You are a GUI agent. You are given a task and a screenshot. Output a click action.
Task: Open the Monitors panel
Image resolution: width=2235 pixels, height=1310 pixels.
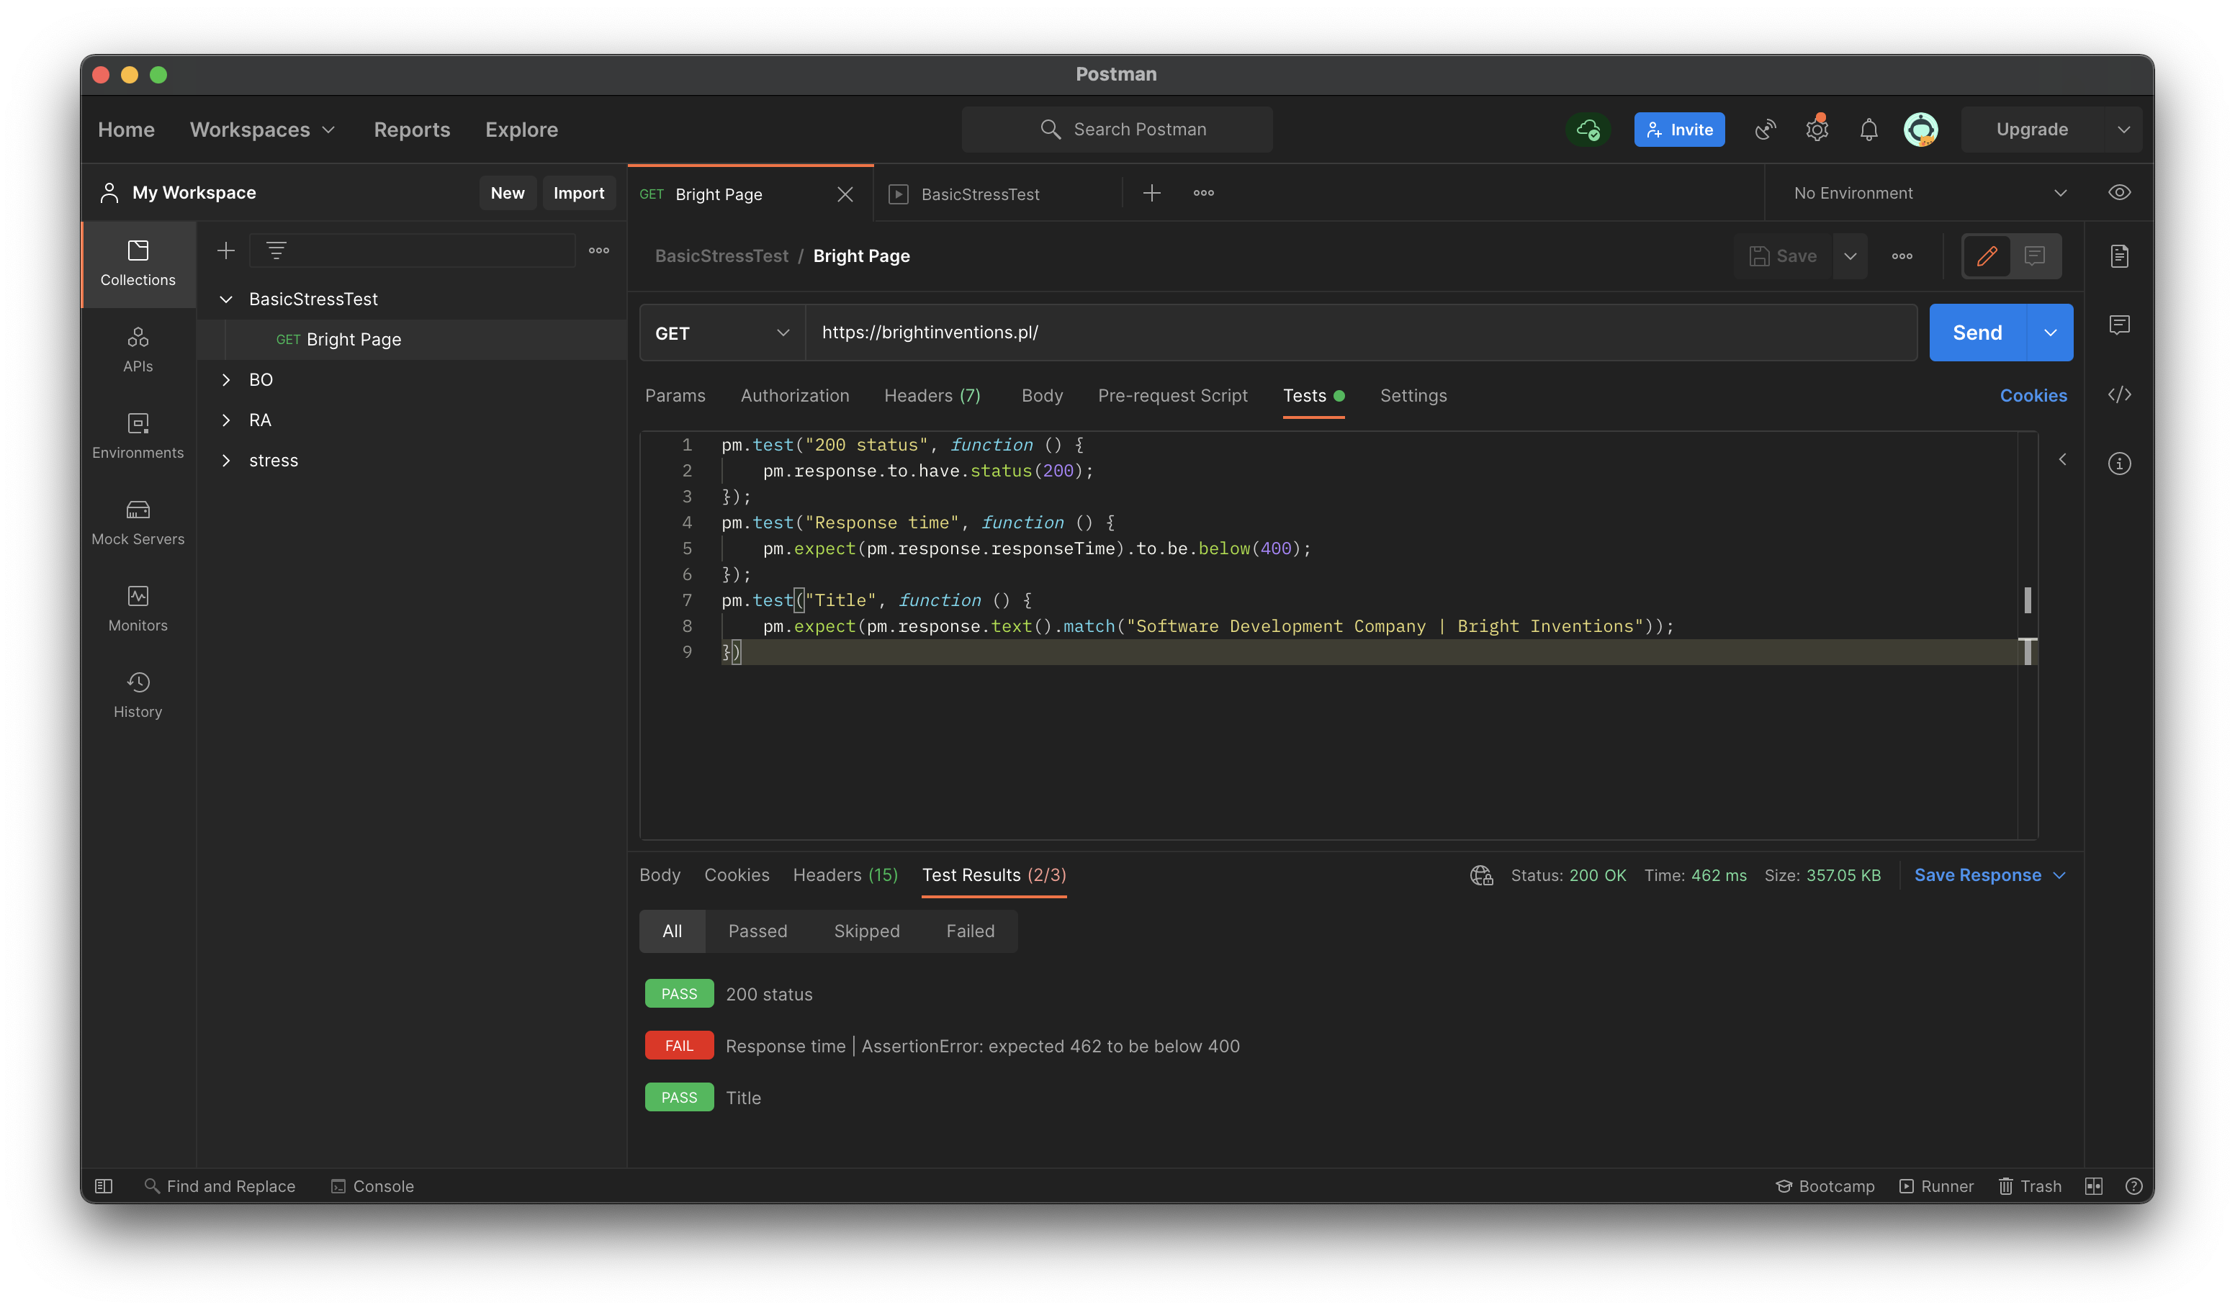[138, 608]
